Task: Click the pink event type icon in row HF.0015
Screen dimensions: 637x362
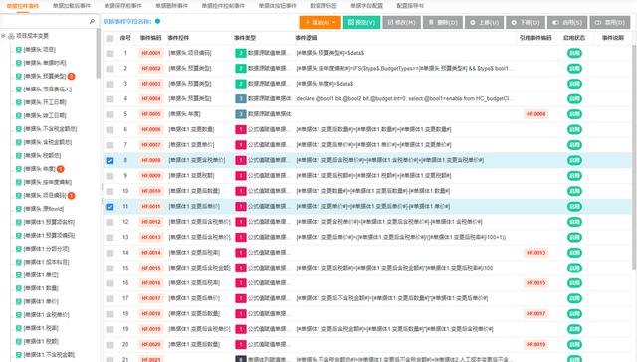Action: pyautogui.click(x=241, y=268)
